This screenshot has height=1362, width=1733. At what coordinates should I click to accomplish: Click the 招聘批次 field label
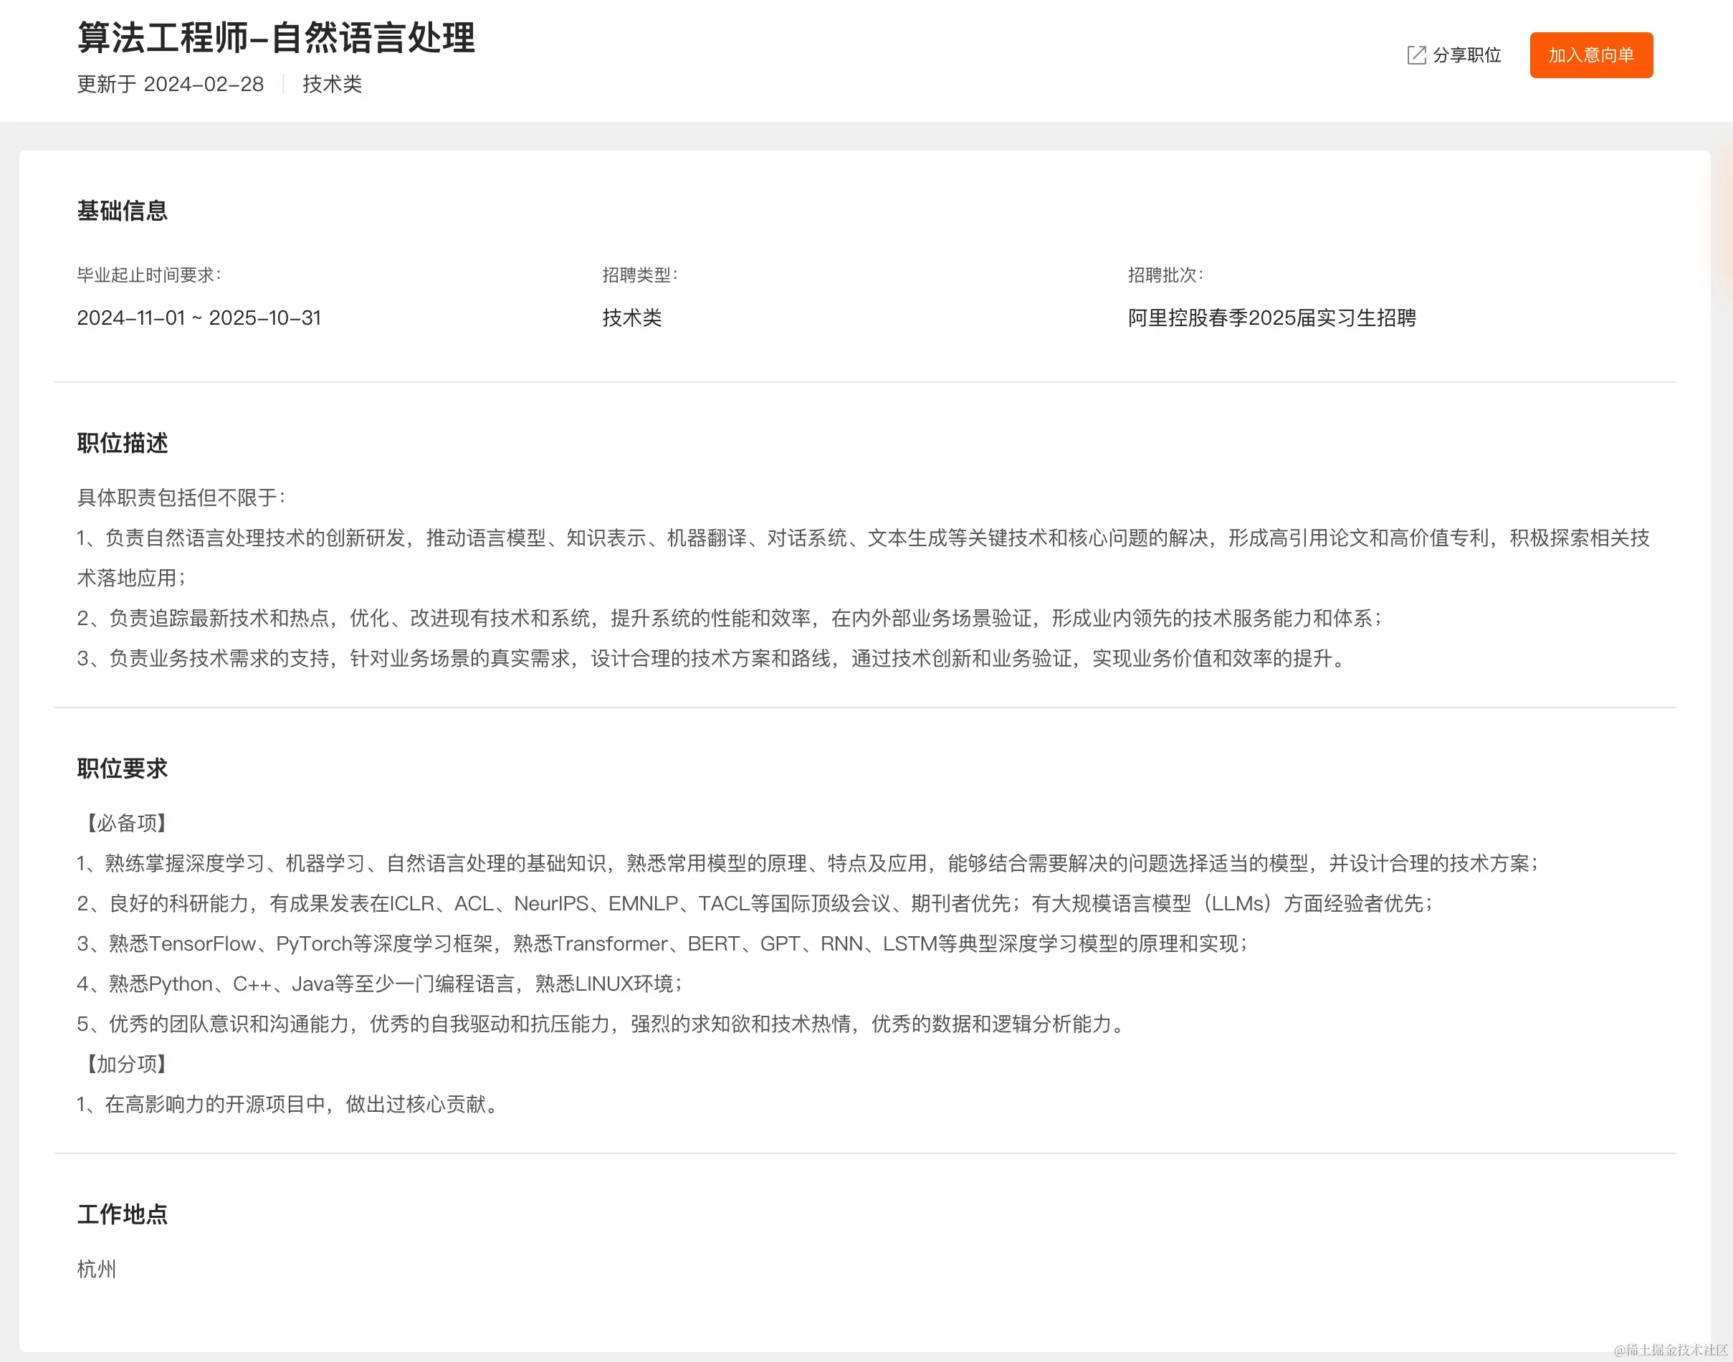click(x=1164, y=275)
